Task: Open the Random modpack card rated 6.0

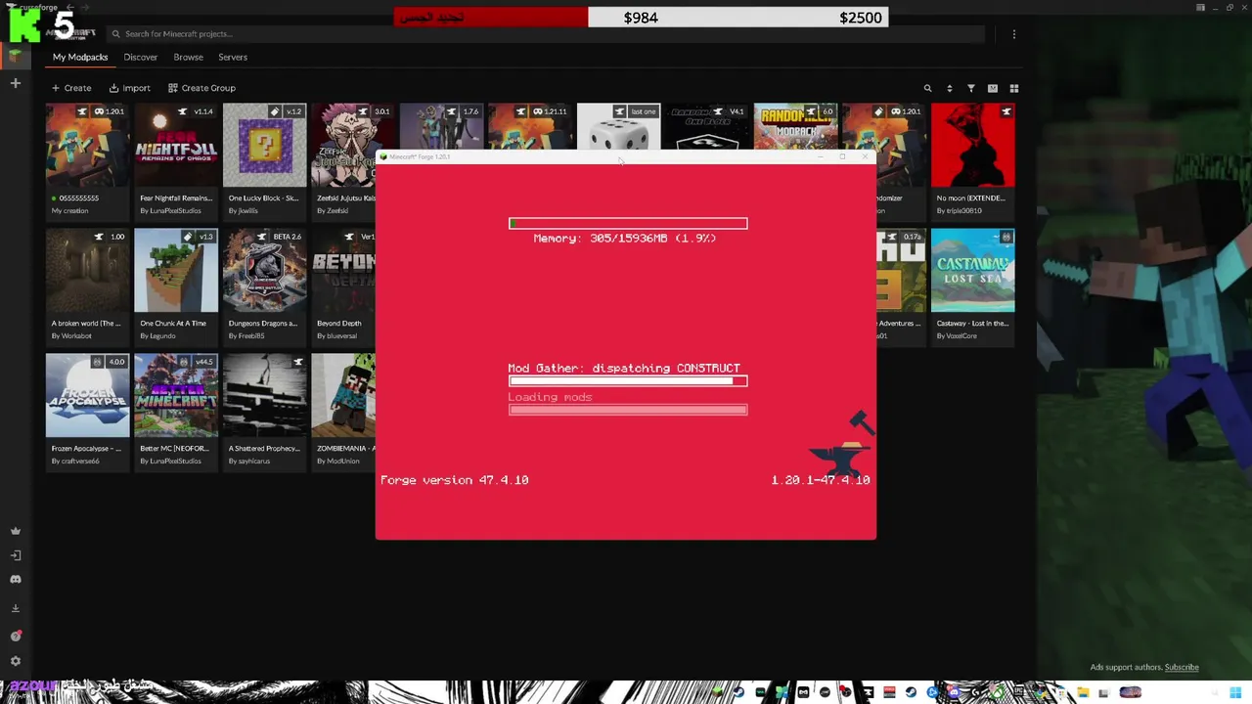Action: coord(795,127)
